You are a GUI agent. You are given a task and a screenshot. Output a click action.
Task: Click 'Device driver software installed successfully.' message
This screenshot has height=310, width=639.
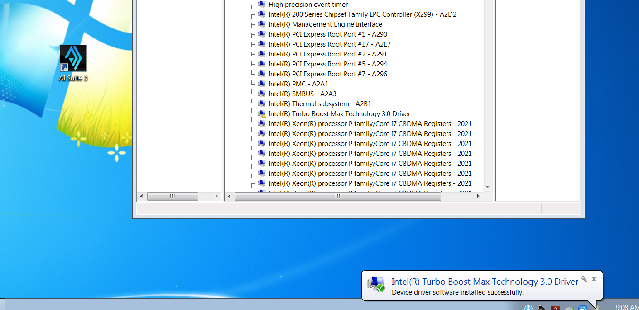tap(457, 292)
